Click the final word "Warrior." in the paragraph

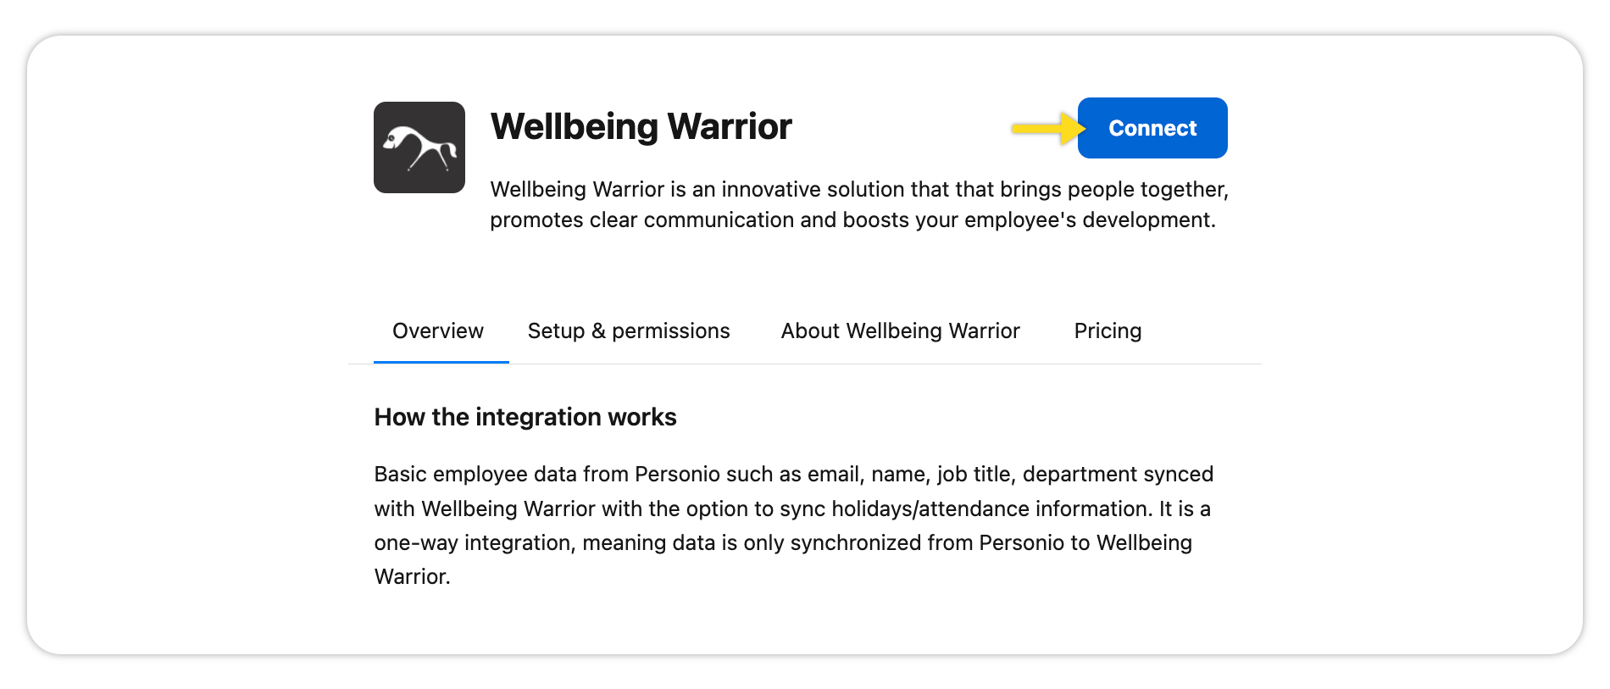413,576
